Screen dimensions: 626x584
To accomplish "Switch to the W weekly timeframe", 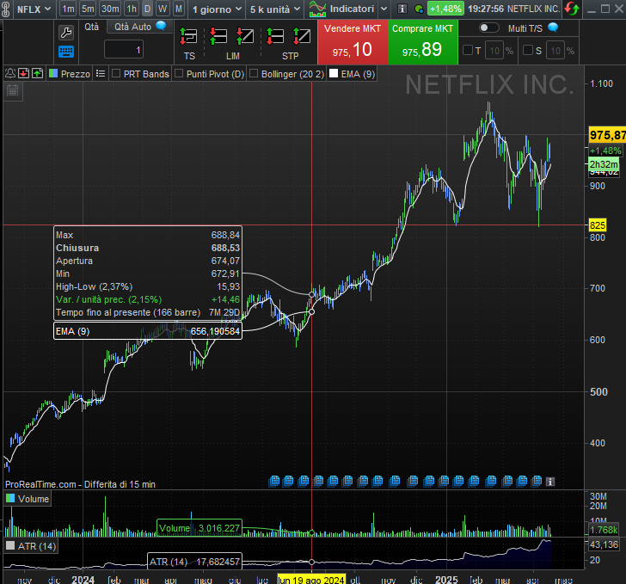I will pyautogui.click(x=162, y=9).
